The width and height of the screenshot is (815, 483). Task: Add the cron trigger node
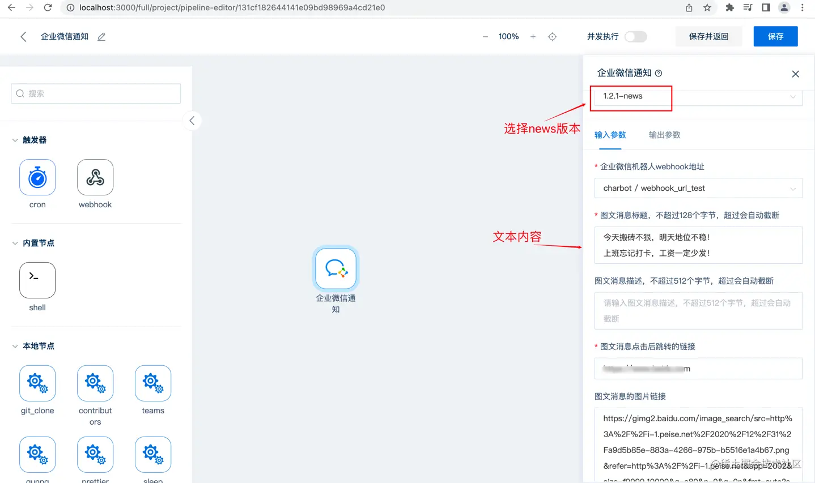pos(37,178)
